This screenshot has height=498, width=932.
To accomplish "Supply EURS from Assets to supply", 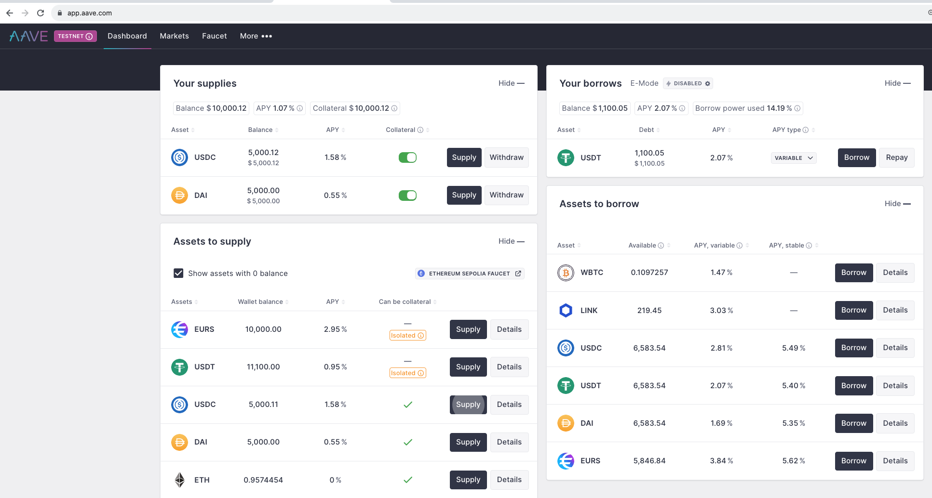I will (468, 329).
